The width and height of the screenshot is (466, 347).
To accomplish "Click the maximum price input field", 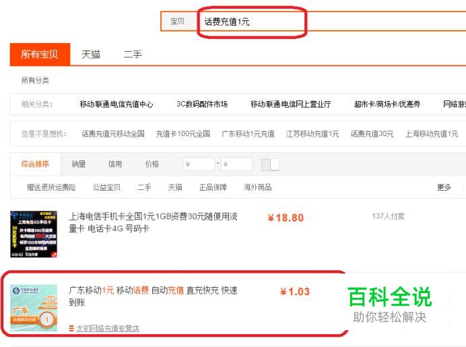I will coord(237,164).
